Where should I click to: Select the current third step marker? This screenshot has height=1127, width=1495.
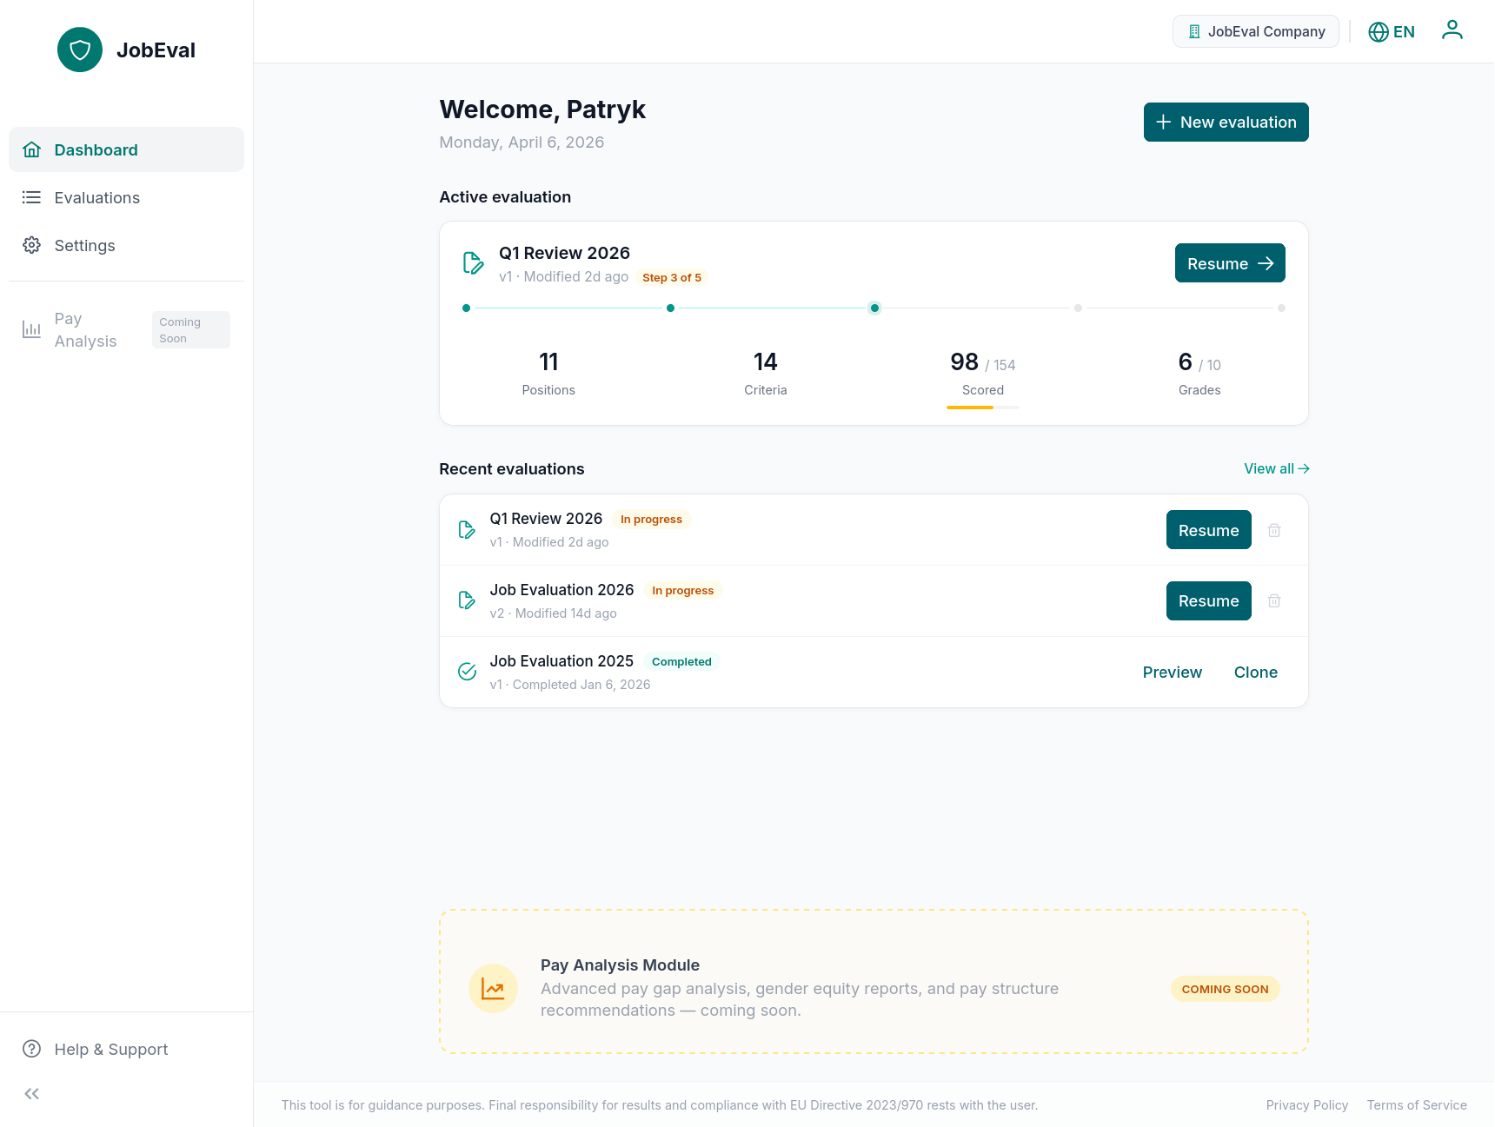coord(874,308)
